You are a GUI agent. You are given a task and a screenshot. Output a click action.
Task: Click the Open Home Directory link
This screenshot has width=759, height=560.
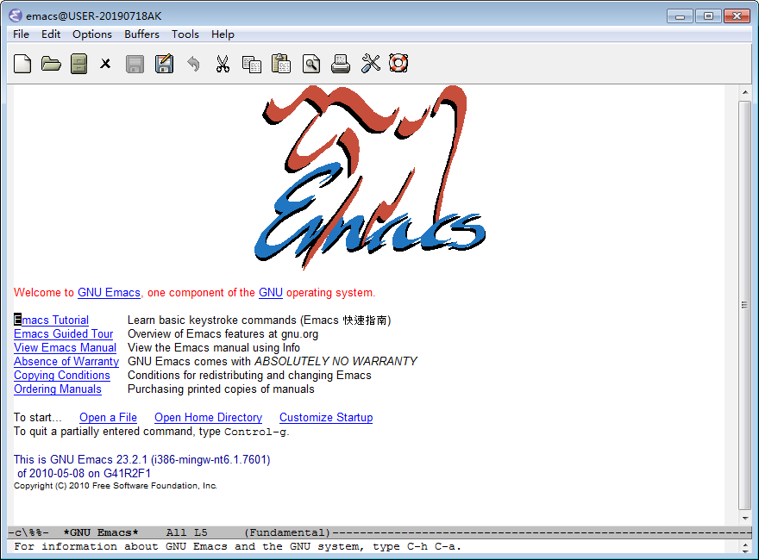point(208,417)
